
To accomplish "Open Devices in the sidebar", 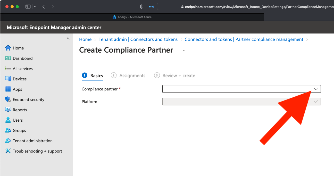I will (x=20, y=79).
